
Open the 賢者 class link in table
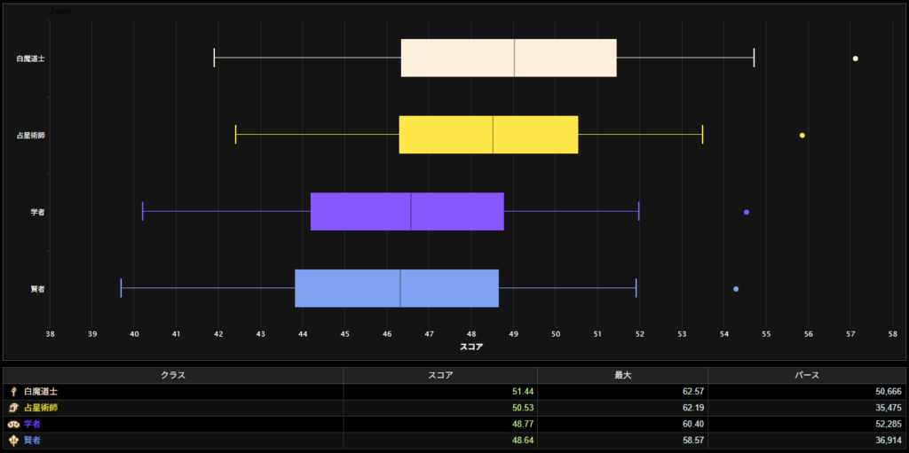pyautogui.click(x=32, y=440)
